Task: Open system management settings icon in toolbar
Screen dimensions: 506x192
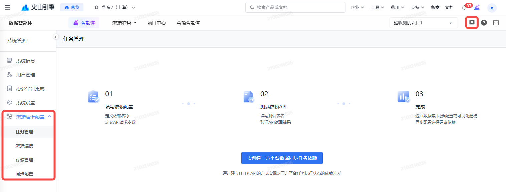Action: [x=472, y=23]
